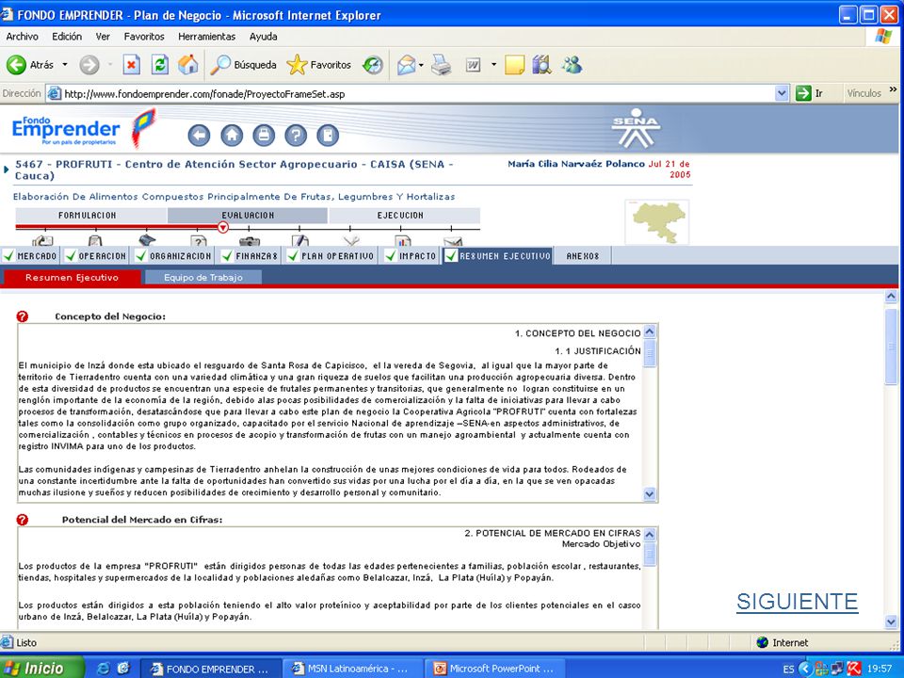Select the red Resumen Ejecutivo subtab

pos(73,277)
